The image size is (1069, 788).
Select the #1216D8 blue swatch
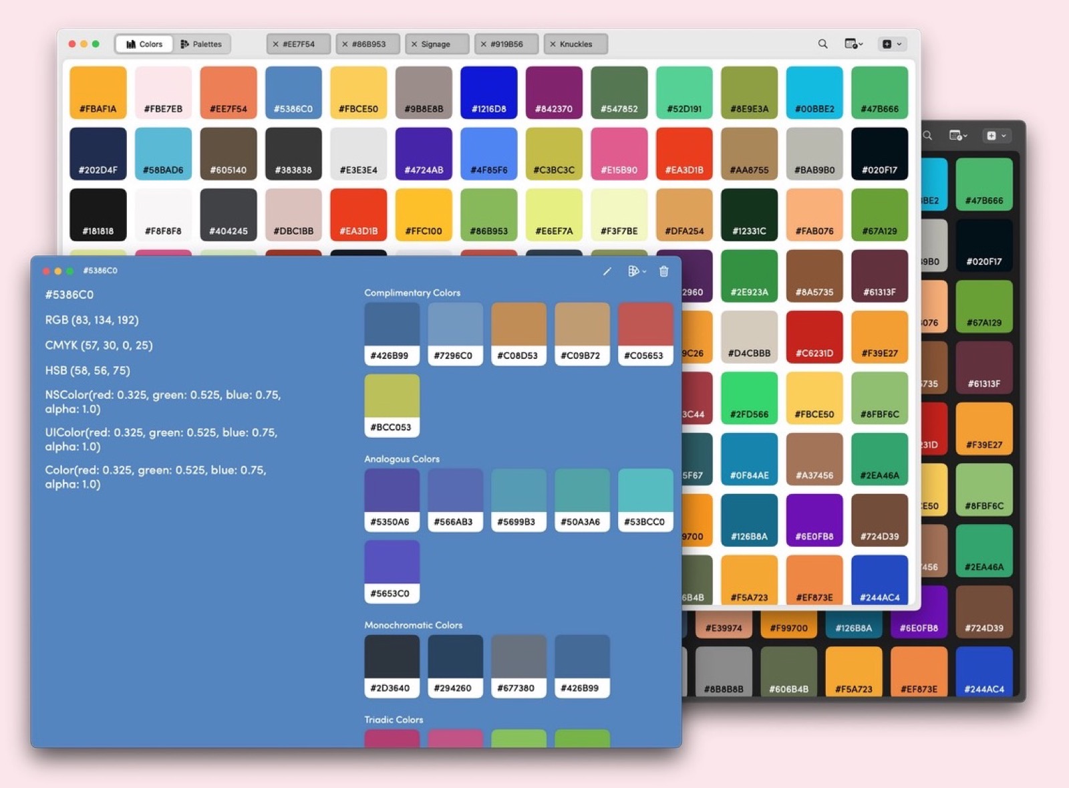(489, 92)
